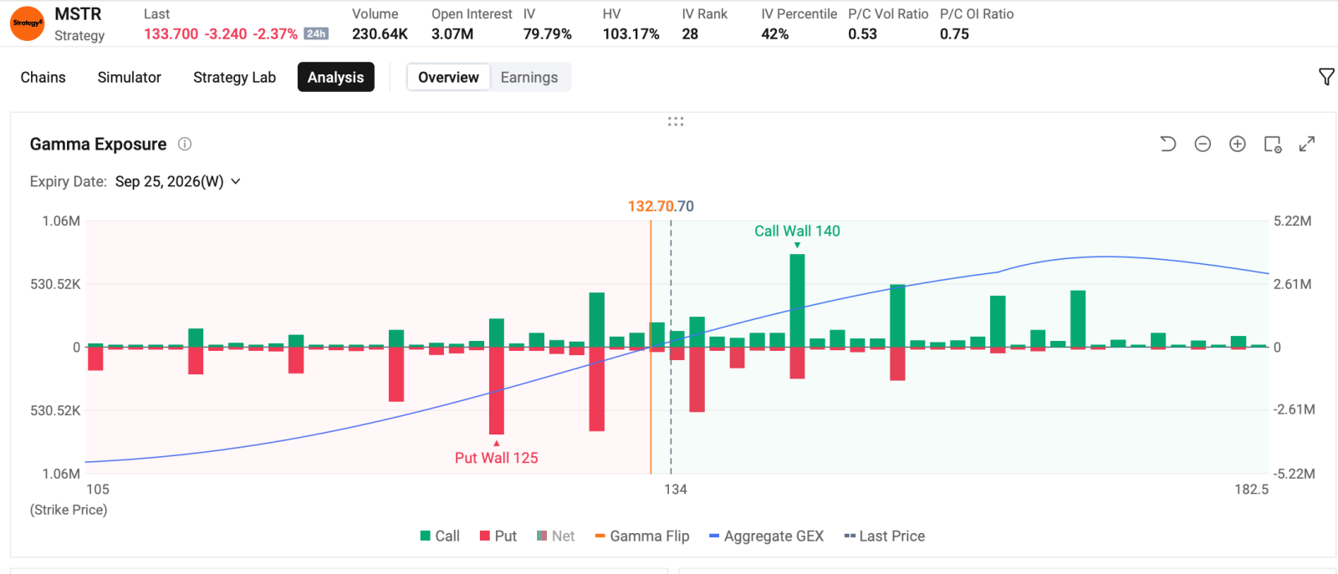This screenshot has width=1338, height=574.
Task: Click the IV Percentile value 42%
Action: (x=775, y=34)
